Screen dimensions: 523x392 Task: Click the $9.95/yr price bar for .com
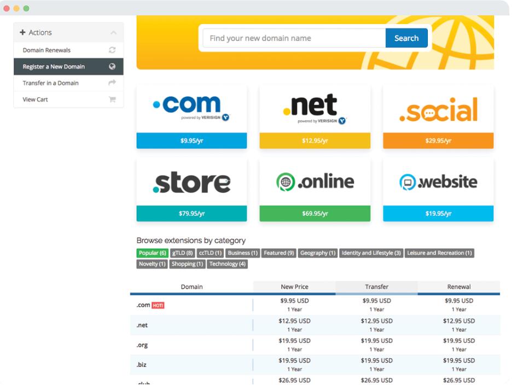191,141
